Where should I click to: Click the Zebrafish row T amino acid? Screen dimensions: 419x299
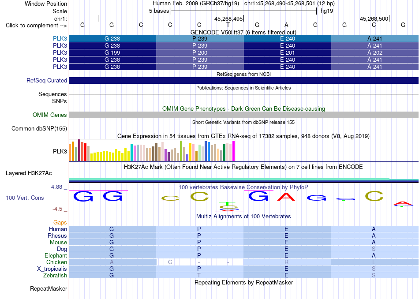pyautogui.click(x=199, y=275)
